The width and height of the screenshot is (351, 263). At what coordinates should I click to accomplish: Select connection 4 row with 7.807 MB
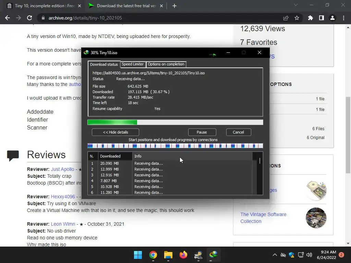click(170, 181)
